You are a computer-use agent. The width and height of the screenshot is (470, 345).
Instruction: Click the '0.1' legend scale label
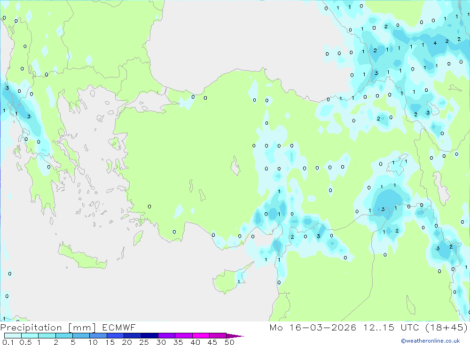click(x=8, y=342)
